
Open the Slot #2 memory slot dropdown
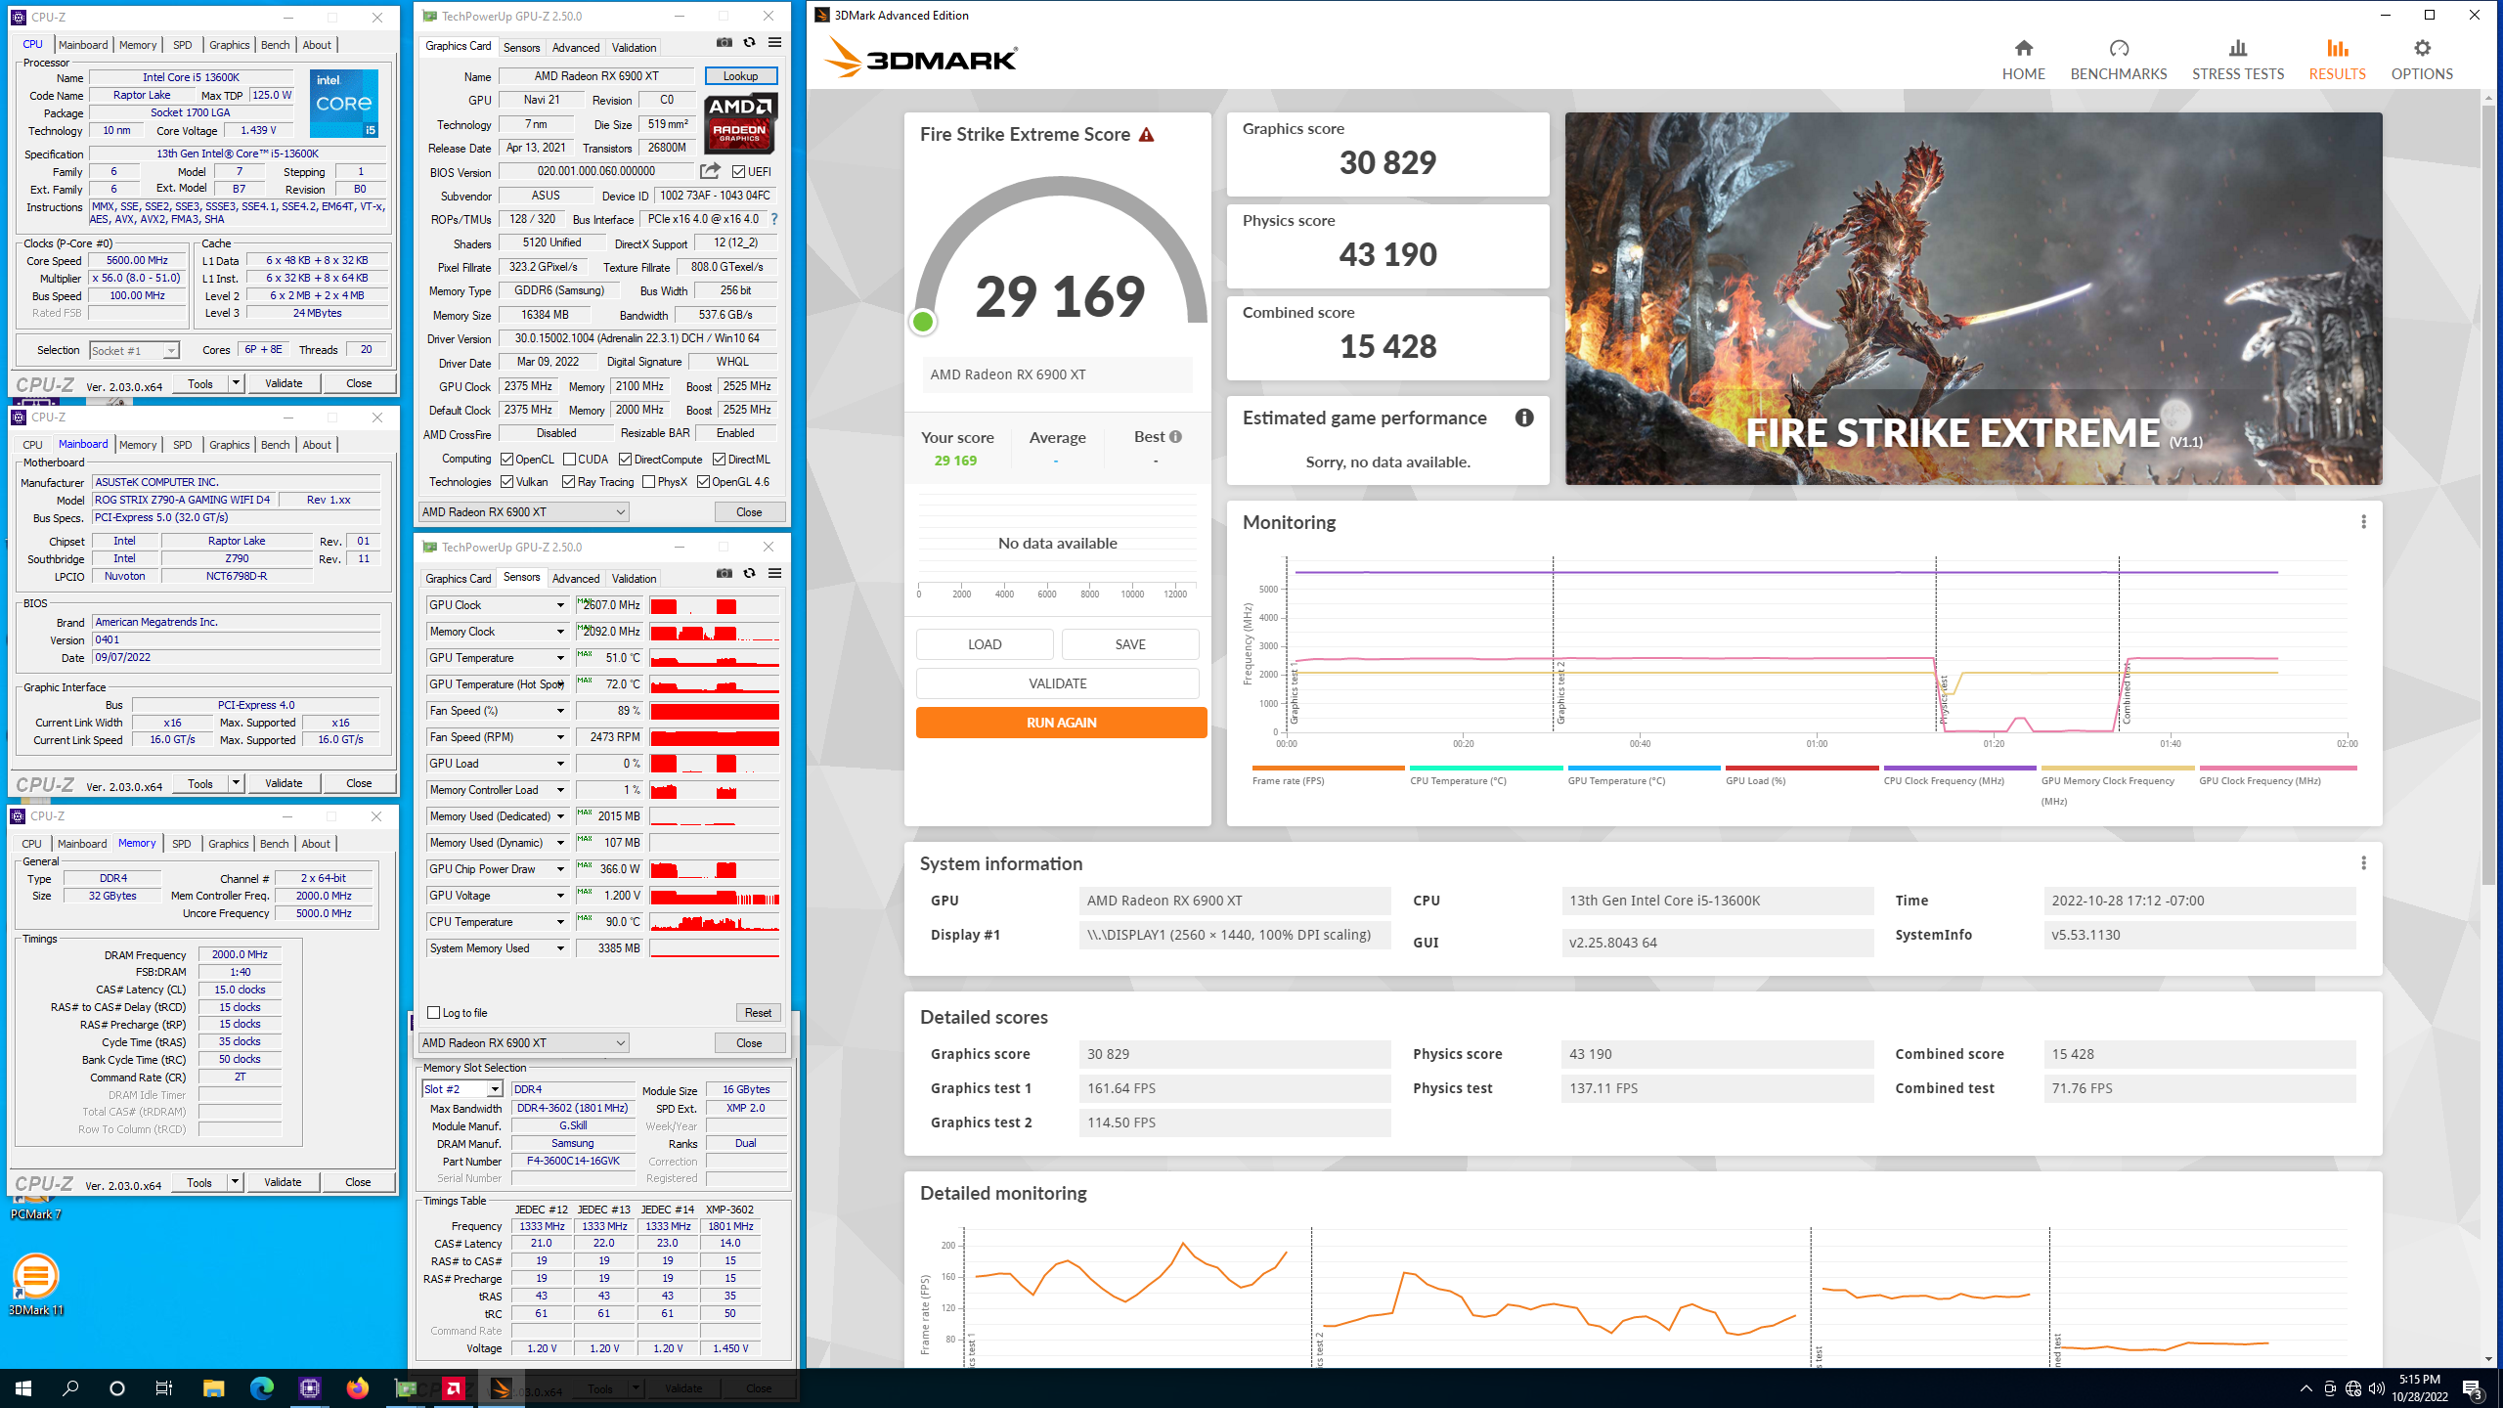tap(495, 1089)
